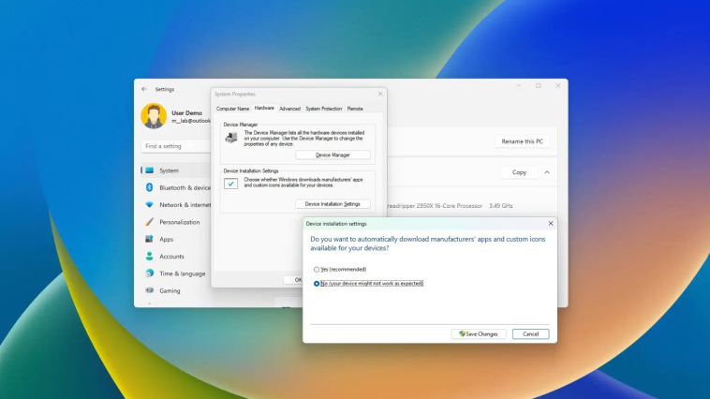Viewport: 710px width, 399px height.
Task: Open the Apps icon in the sidebar
Action: [x=149, y=239]
